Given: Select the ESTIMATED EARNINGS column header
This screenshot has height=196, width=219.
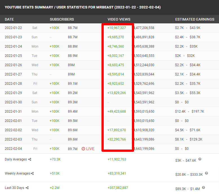Looking at the screenshot, I should click(x=195, y=19).
